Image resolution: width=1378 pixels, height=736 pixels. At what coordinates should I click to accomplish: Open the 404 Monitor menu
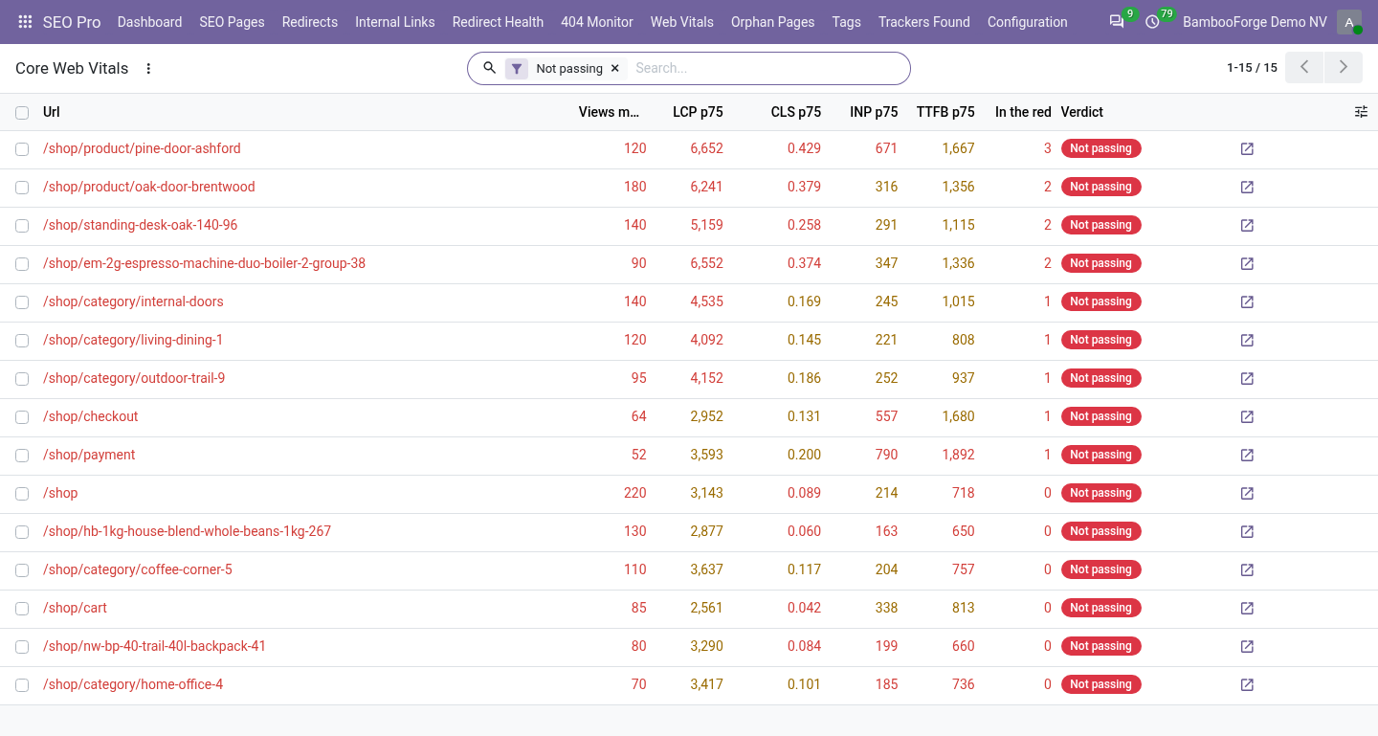[x=597, y=22]
